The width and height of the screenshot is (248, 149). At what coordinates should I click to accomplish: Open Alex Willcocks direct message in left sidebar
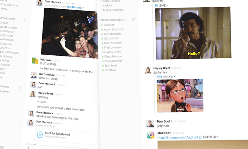coord(7,31)
